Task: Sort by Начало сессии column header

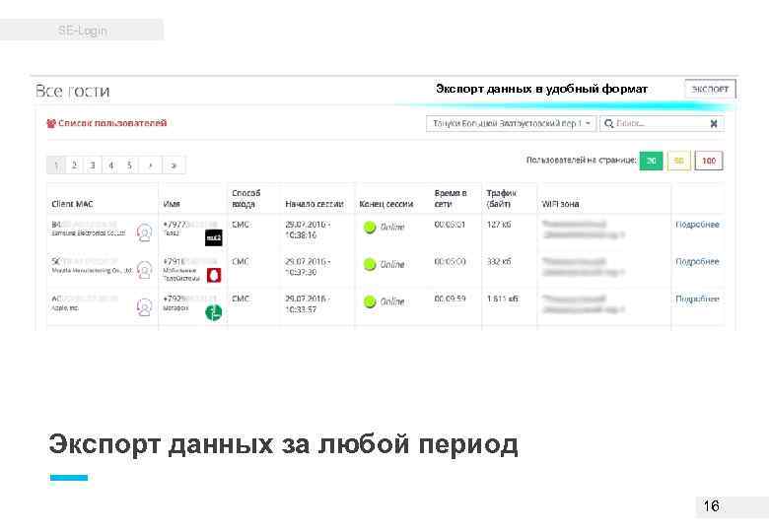Action: (314, 204)
